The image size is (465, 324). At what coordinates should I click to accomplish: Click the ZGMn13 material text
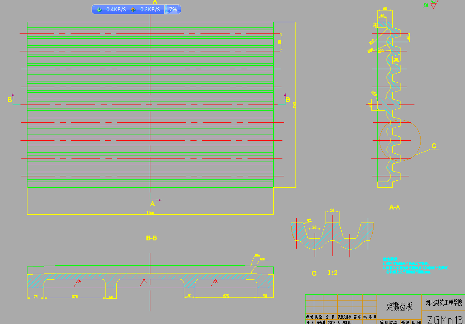[445, 320]
